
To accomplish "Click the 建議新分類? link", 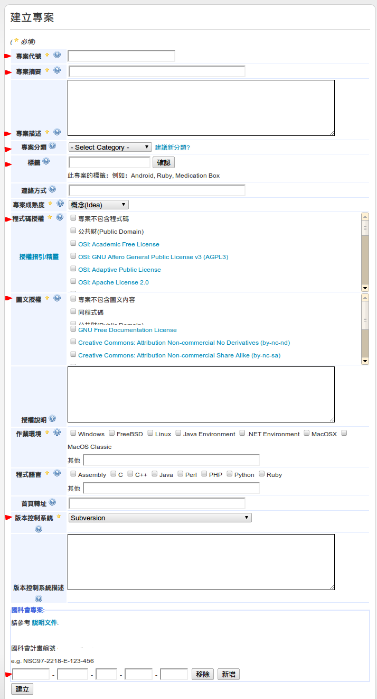I will click(x=172, y=148).
